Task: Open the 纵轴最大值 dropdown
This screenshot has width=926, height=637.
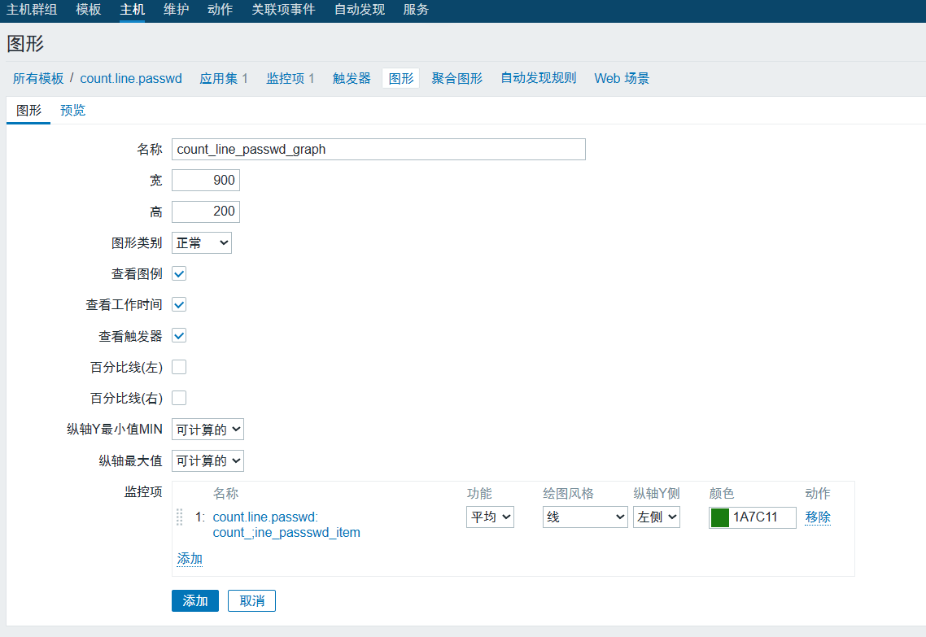Action: (207, 460)
